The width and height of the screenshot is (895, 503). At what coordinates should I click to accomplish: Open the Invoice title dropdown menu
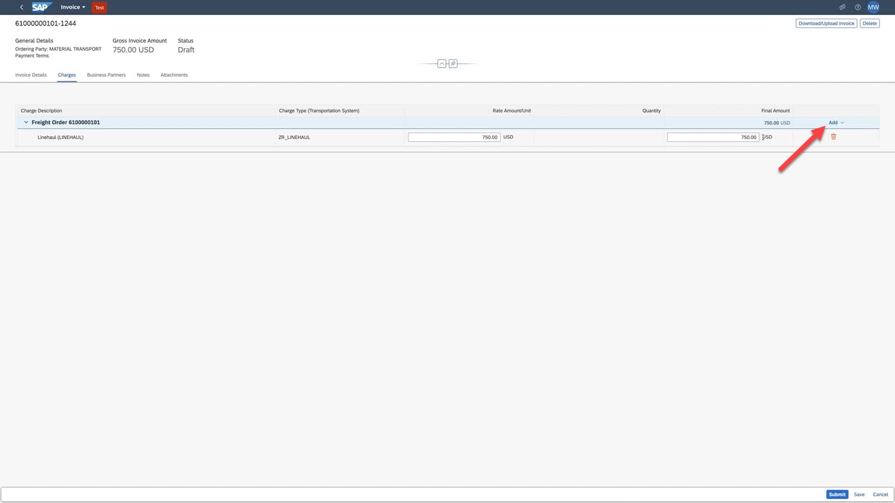click(x=73, y=7)
